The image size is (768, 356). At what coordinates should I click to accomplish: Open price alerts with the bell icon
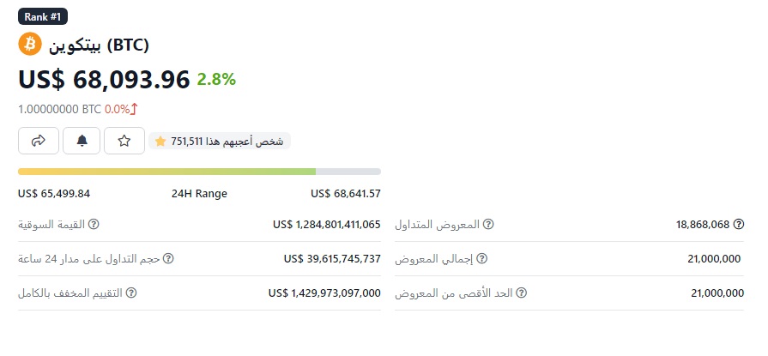[x=82, y=141]
